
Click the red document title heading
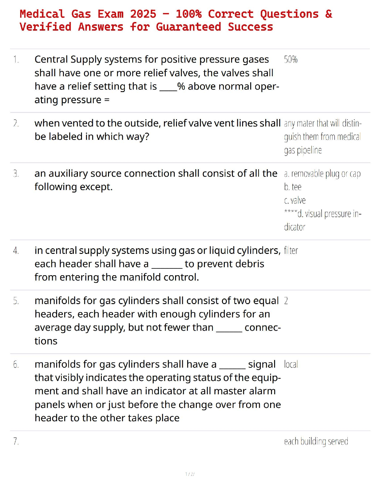pyautogui.click(x=176, y=20)
